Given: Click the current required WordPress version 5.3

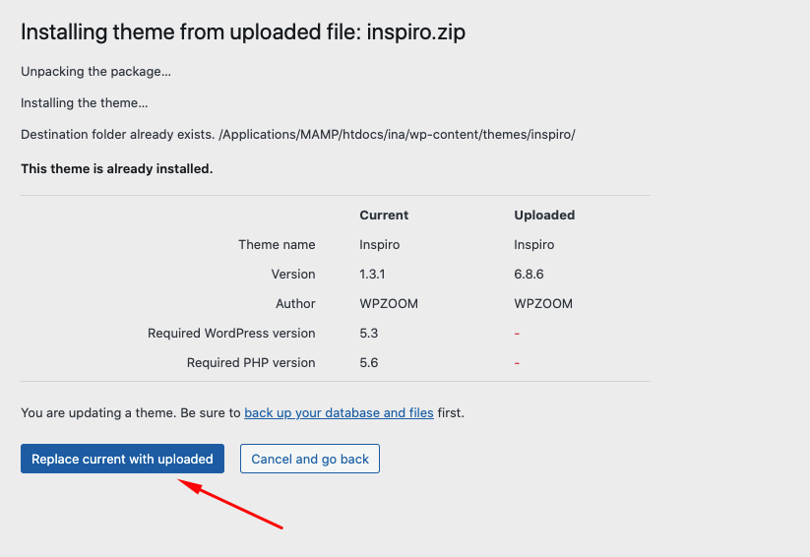Looking at the screenshot, I should pyautogui.click(x=369, y=333).
